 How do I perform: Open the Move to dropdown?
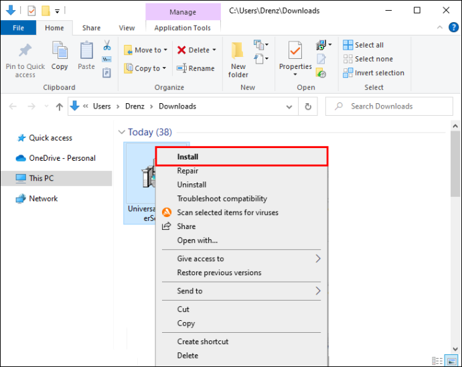point(146,50)
